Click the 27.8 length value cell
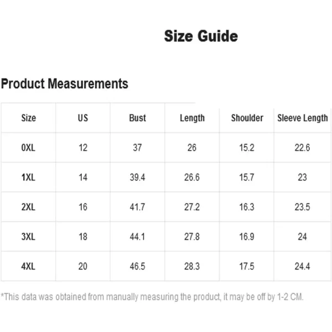Screen dimensions: 332x332 click(192, 236)
